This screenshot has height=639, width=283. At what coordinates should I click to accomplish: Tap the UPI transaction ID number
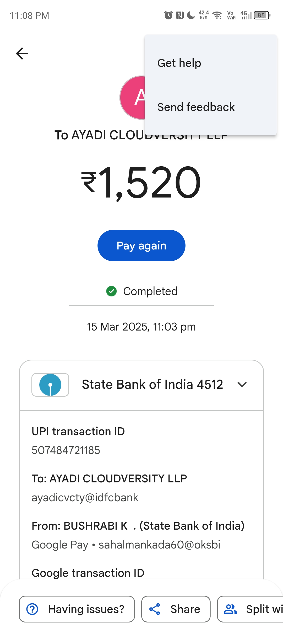[66, 450]
